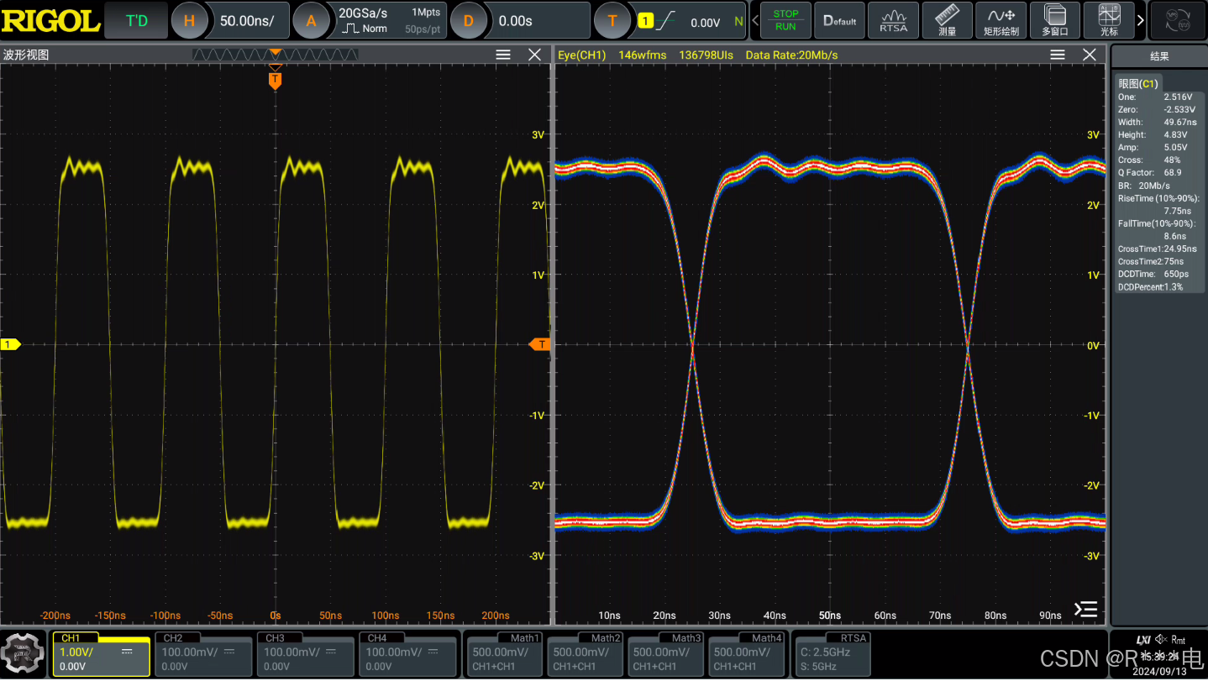Tap the Rmt remote indicator

pyautogui.click(x=1178, y=640)
